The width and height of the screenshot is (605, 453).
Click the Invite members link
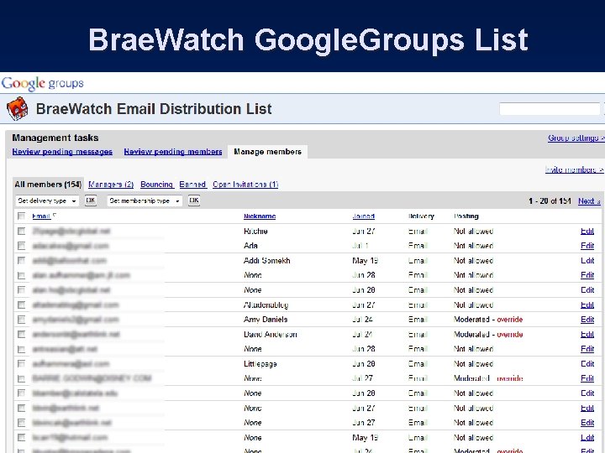[574, 169]
